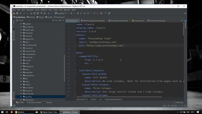Image resolution: width=202 pixels, height=114 pixels.
Task: Click the Run arrow next to localhost
Action: pos(68,13)
